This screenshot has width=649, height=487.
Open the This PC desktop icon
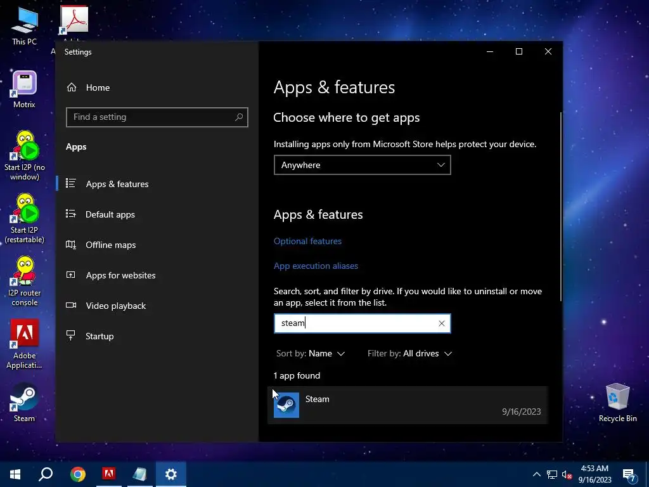(25, 25)
